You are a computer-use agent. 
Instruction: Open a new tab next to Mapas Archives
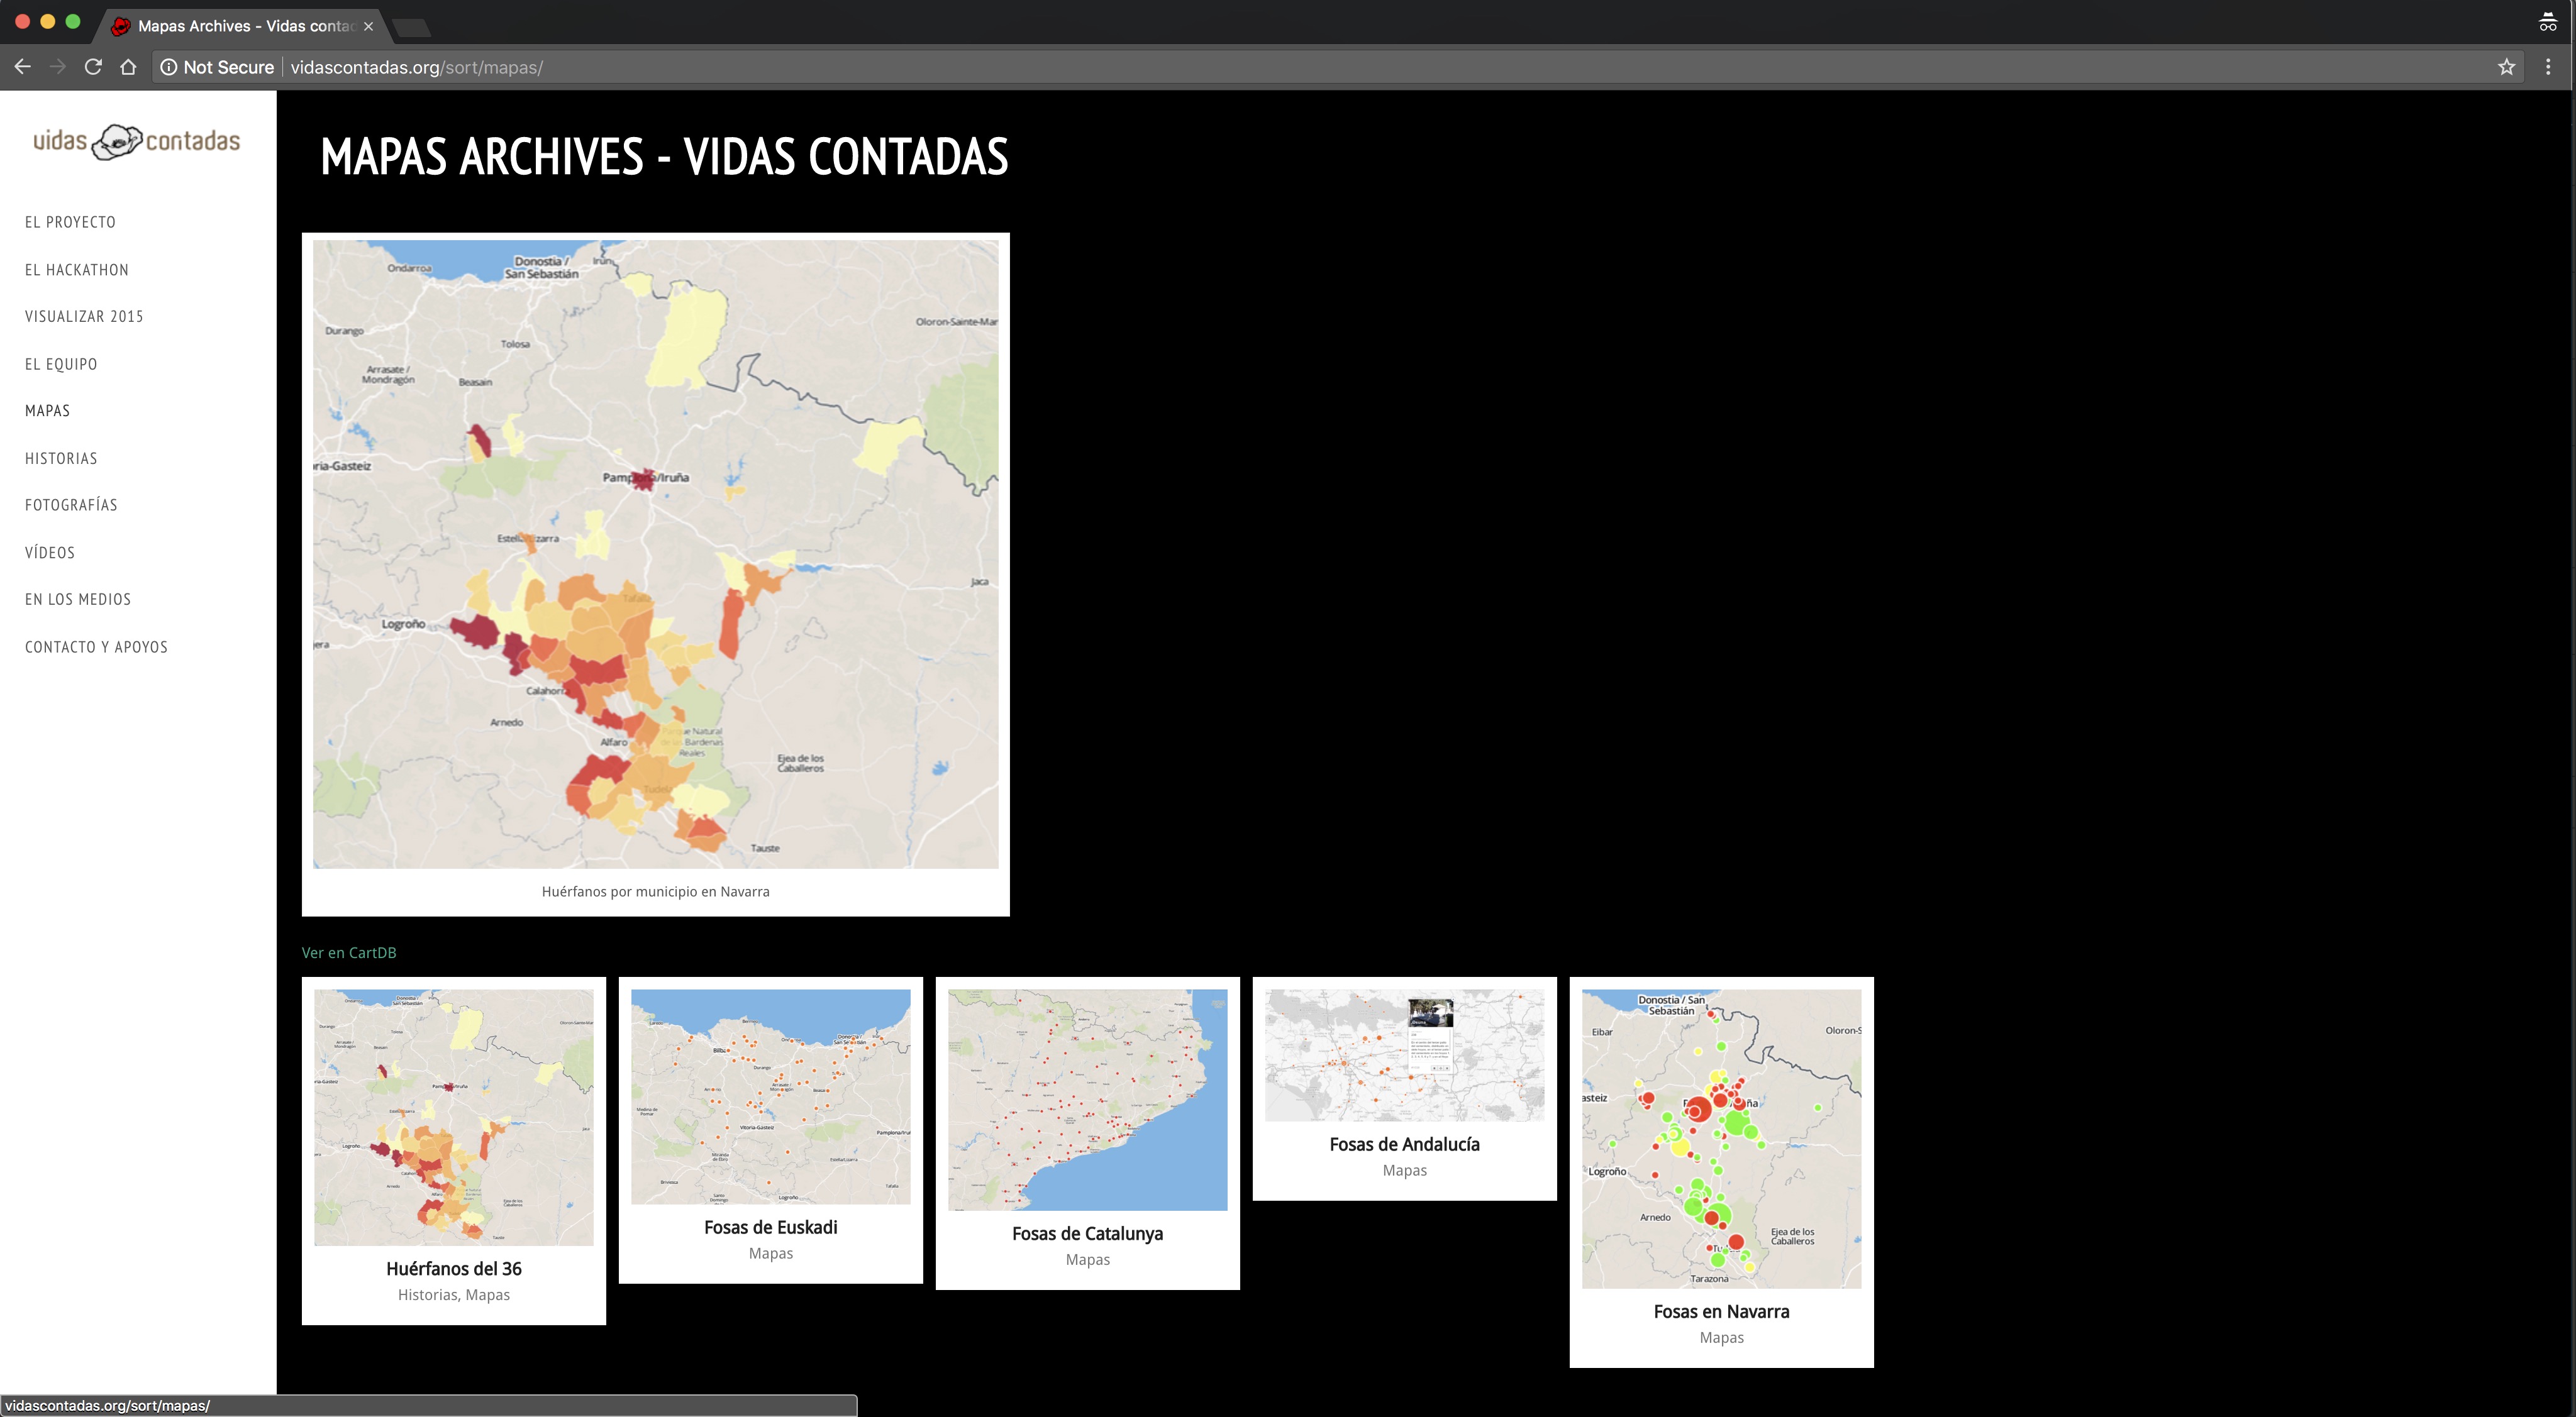[x=411, y=27]
